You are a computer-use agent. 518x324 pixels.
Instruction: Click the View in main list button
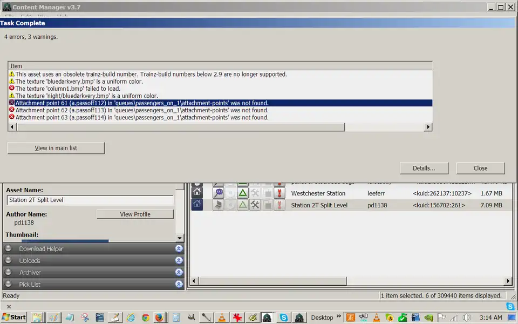56,148
